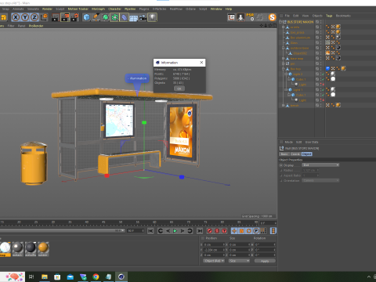Toggle the Y axis lock icon

[x=25, y=17]
